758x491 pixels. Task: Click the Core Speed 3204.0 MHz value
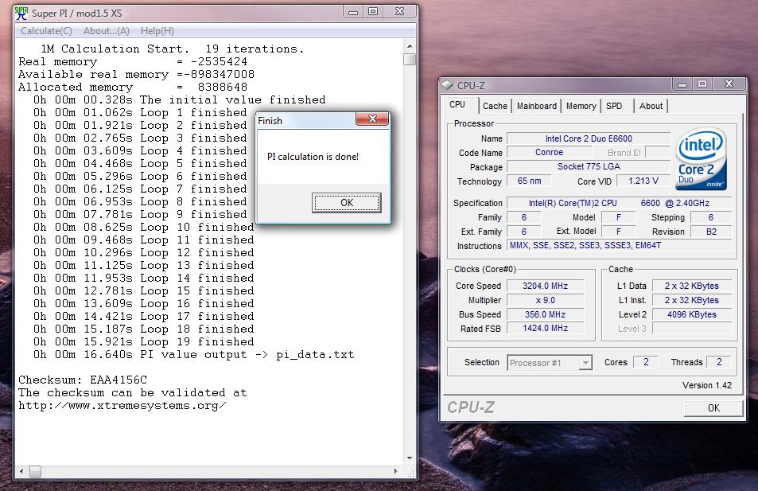545,286
